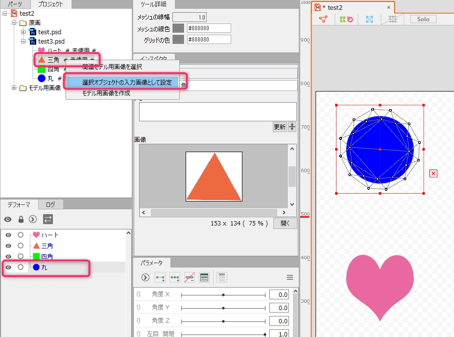Click the メッシュの線色 color swatch
454x337 pixels.
point(179,28)
